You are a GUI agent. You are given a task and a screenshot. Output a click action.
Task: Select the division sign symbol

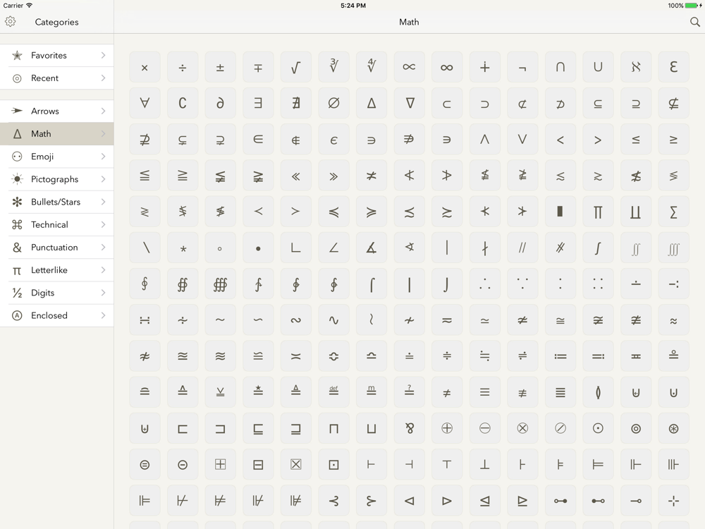point(183,68)
